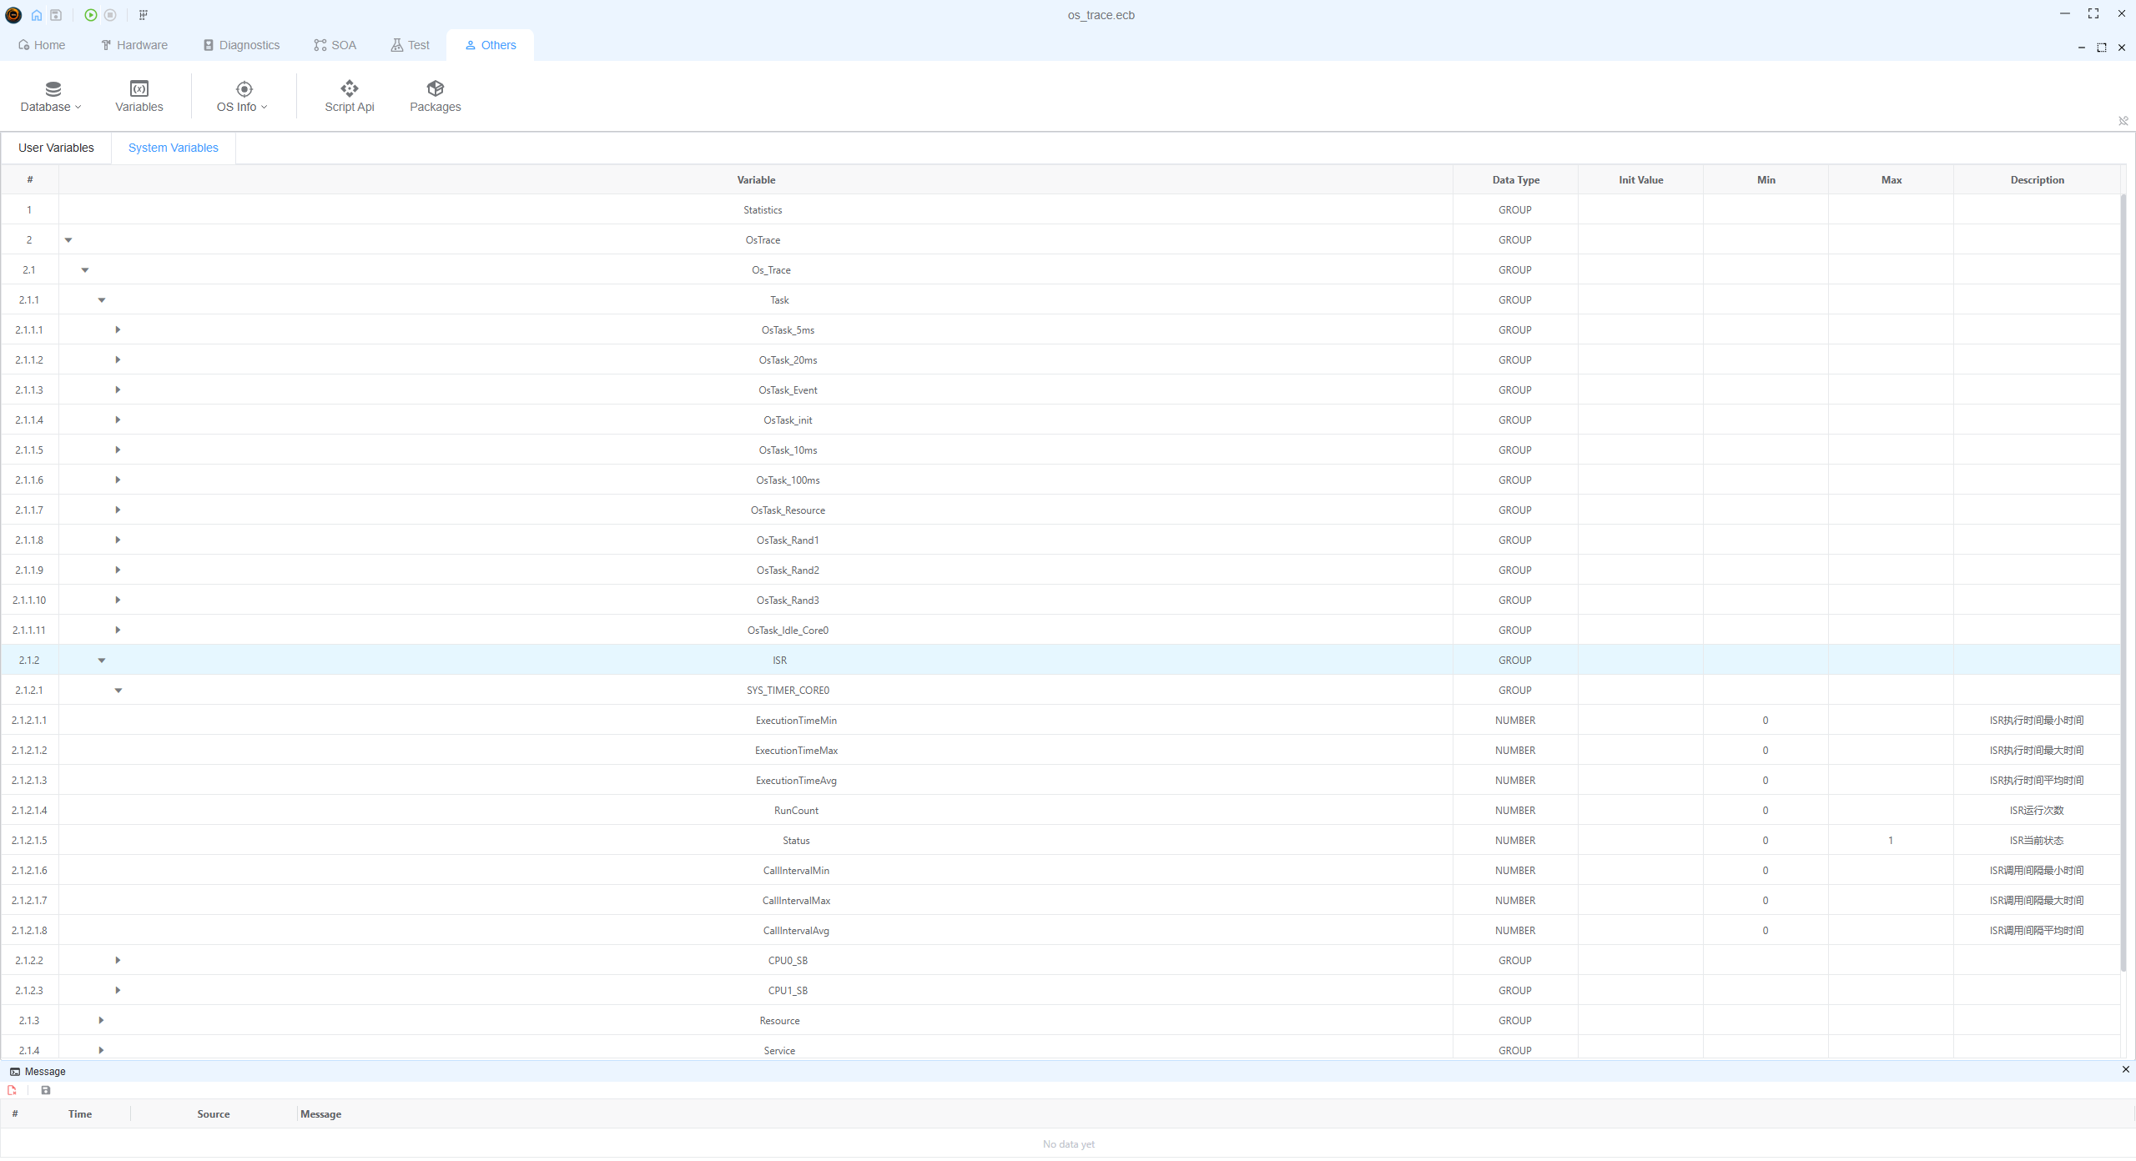The height and width of the screenshot is (1161, 2136).
Task: Click the green Start play icon
Action: click(90, 15)
